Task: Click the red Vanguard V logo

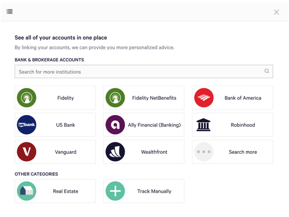Action: [x=27, y=152]
